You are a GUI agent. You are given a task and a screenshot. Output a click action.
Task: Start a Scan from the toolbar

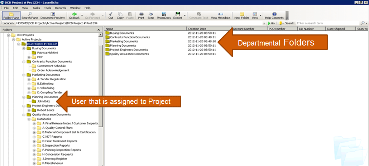(151, 15)
